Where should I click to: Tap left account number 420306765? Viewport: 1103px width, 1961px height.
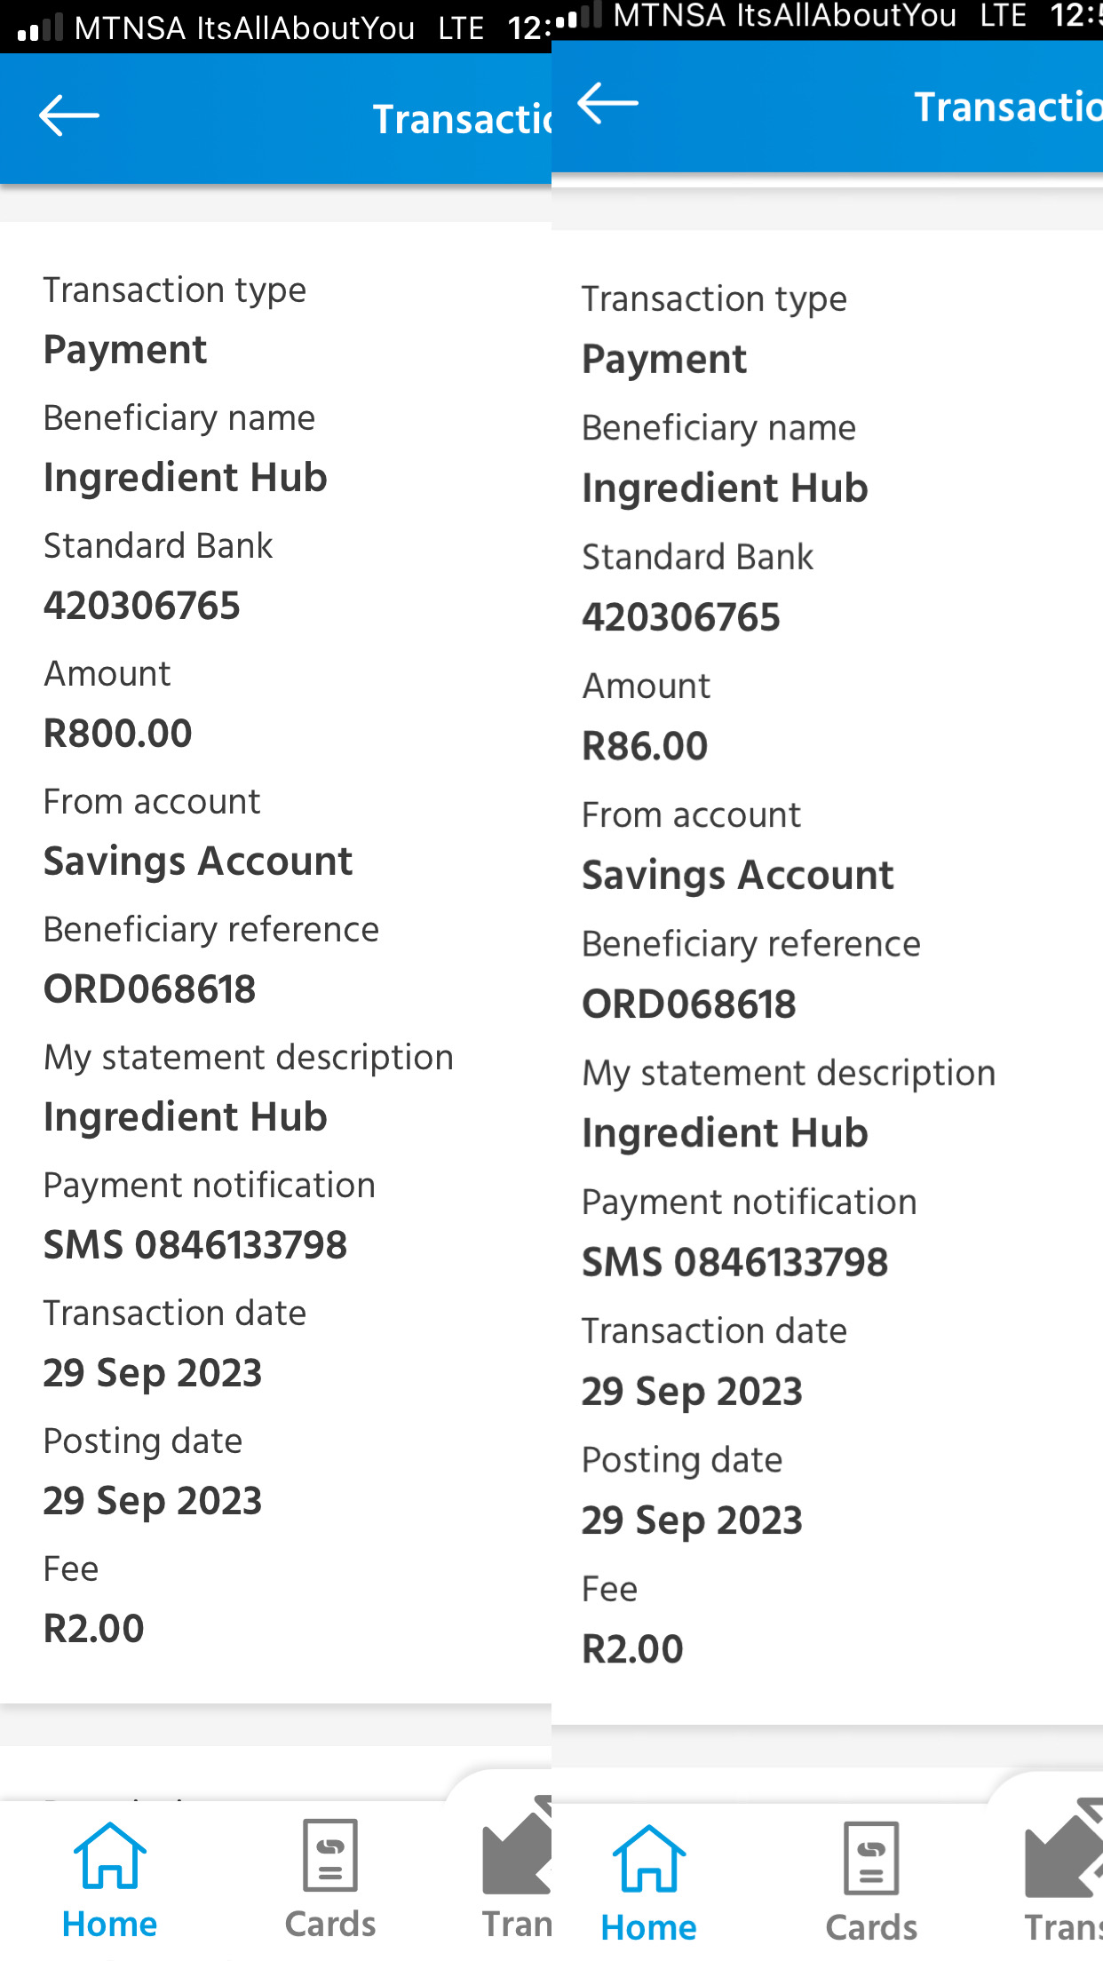click(x=142, y=606)
